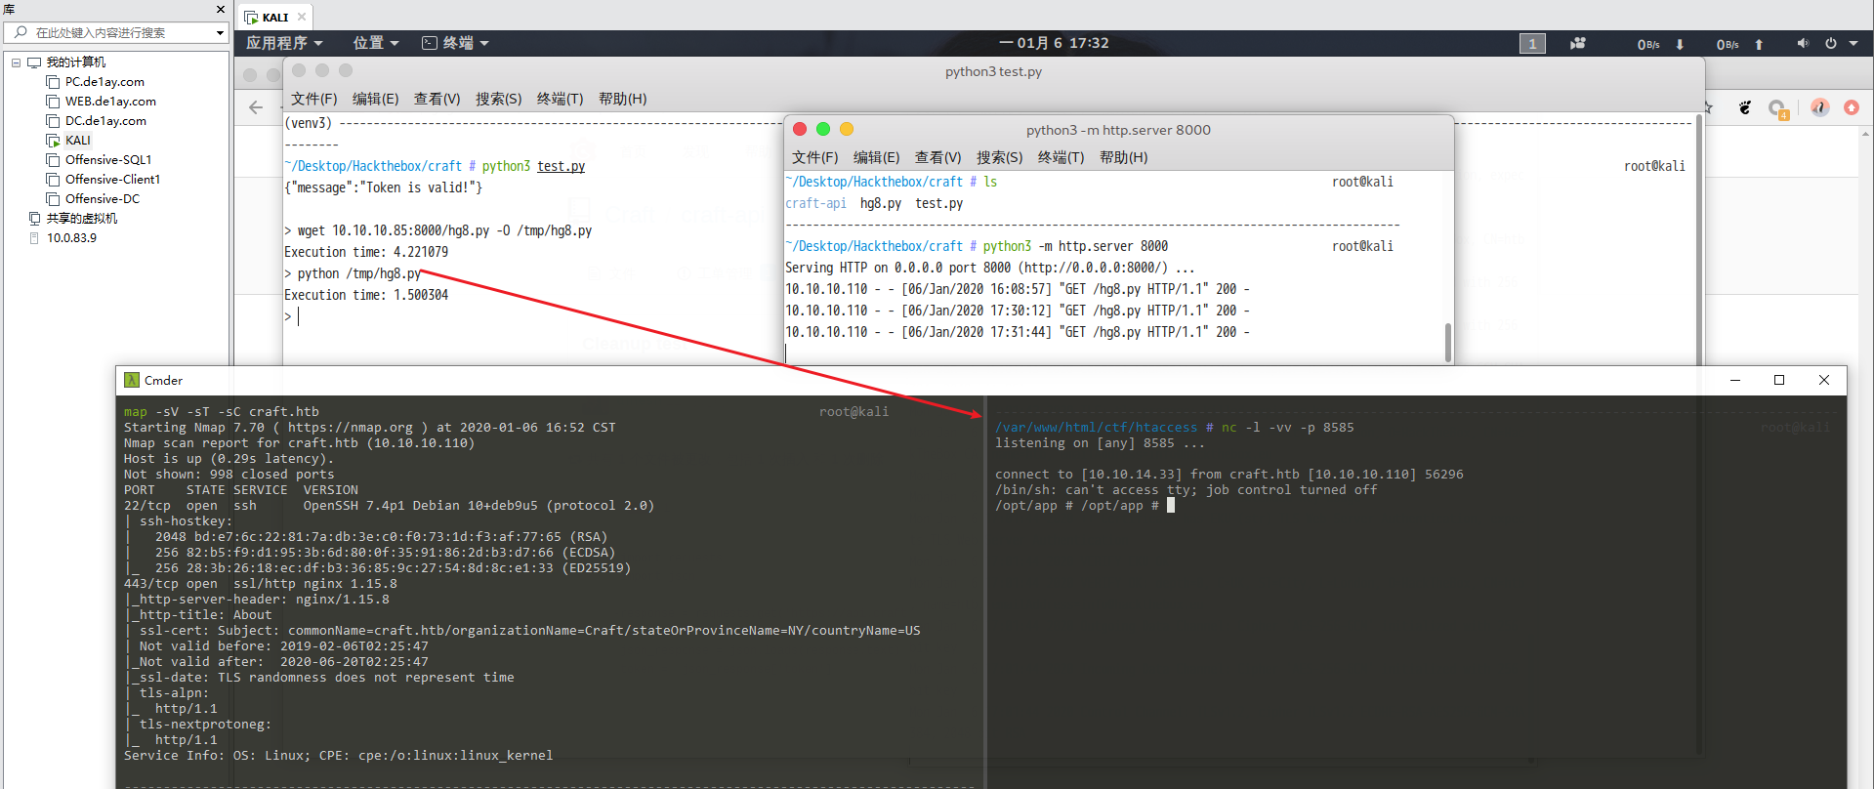1874x789 pixels.
Task: Click 'python3 test.py' window title
Action: pyautogui.click(x=993, y=71)
